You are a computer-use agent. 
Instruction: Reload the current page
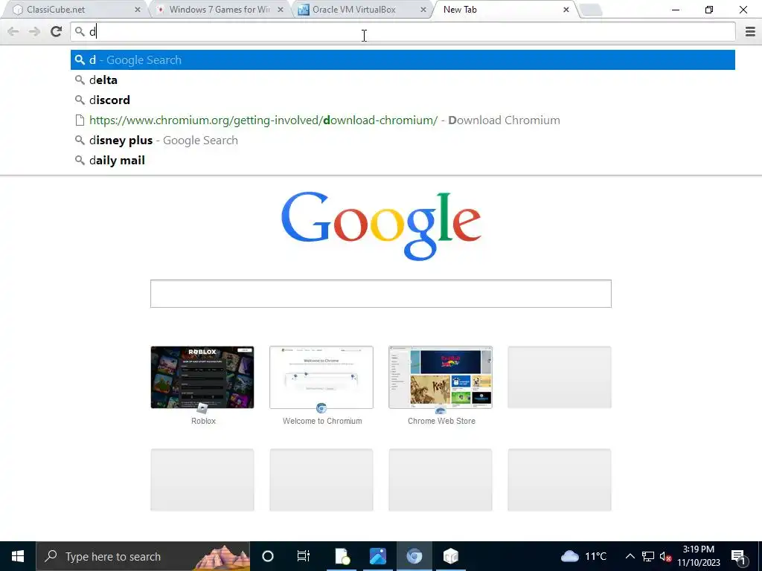tap(56, 31)
